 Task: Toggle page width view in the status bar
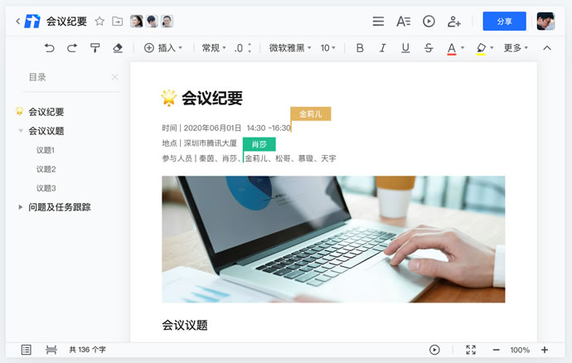51,350
